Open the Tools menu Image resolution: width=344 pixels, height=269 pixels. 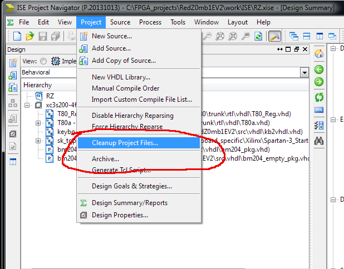coord(178,22)
